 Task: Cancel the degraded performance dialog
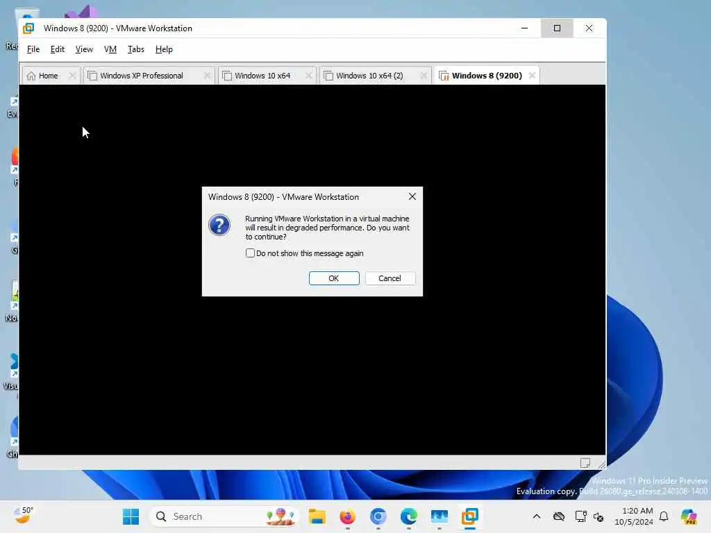(390, 278)
